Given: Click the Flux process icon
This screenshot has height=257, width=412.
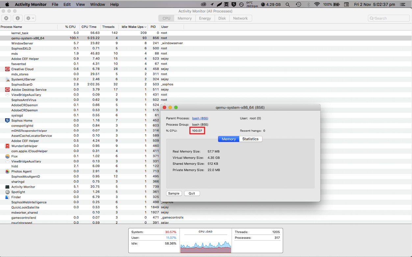Looking at the screenshot, I should tap(7, 156).
